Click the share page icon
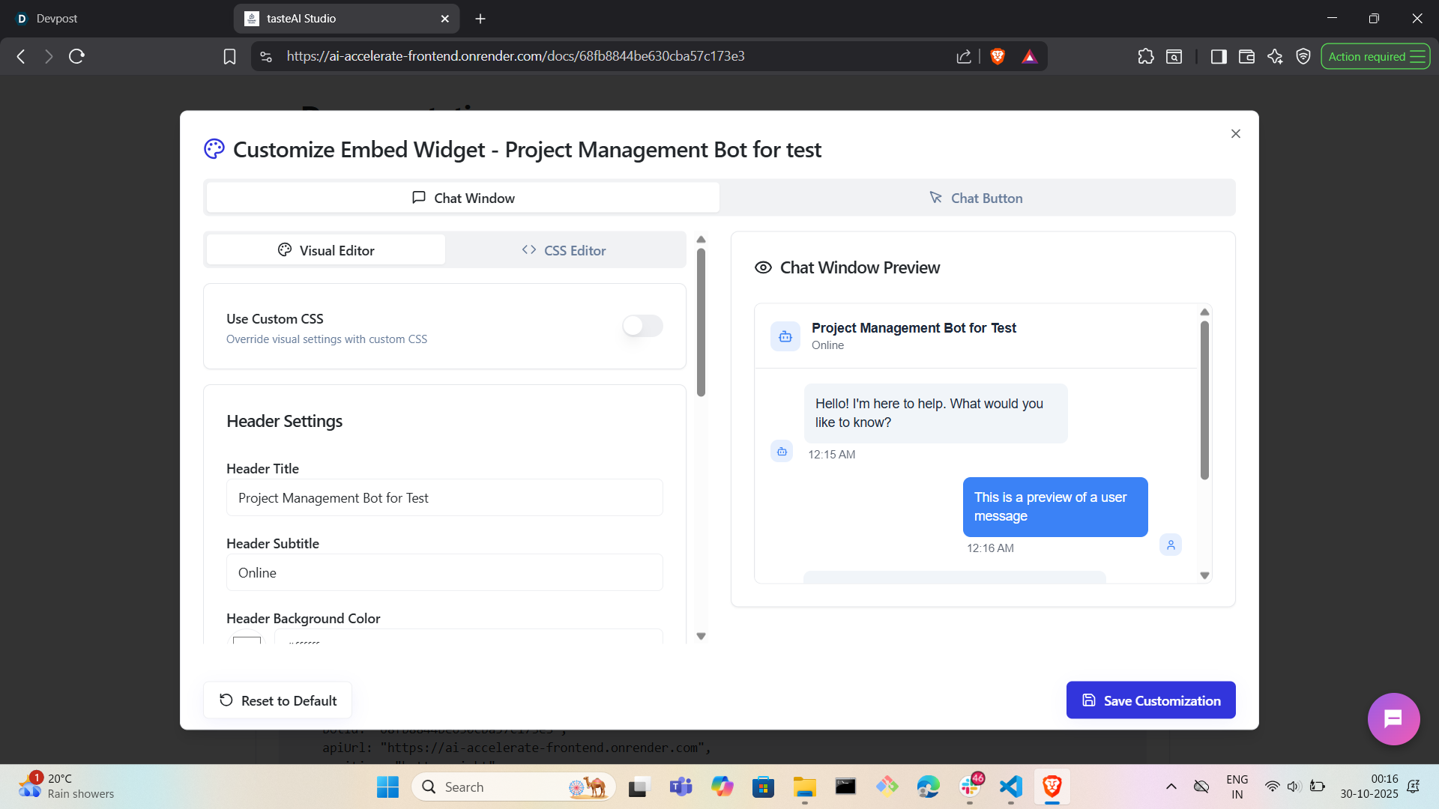This screenshot has width=1439, height=809. 964,56
